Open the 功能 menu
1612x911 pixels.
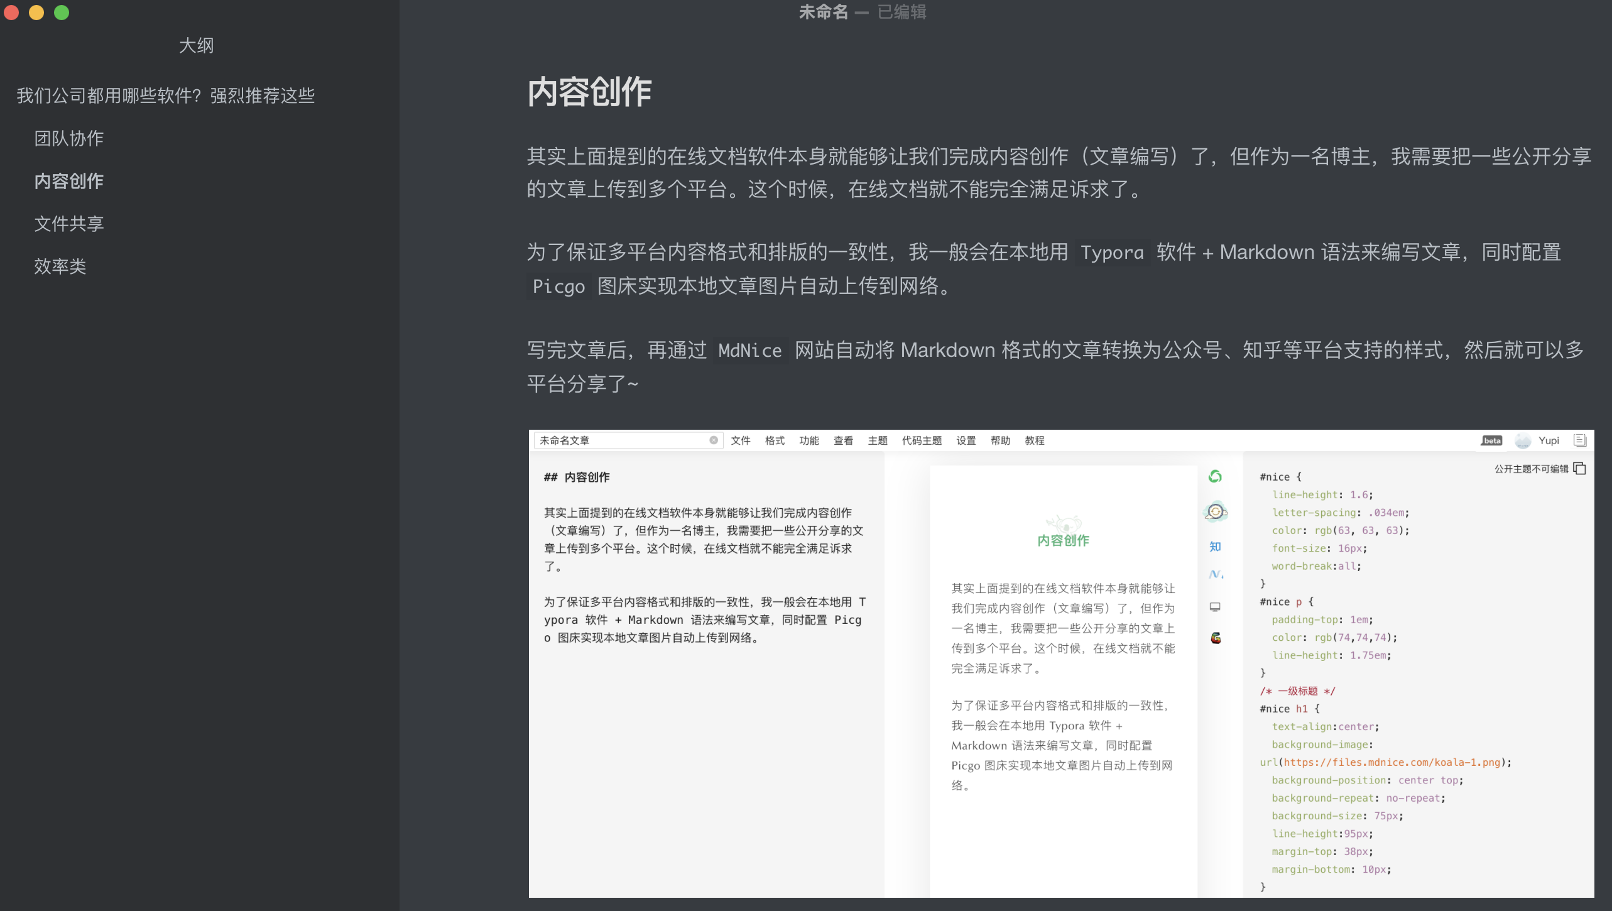pos(809,440)
